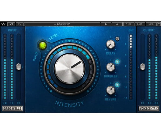Click the REVERB label
The width and height of the screenshot is (161, 134).
pyautogui.click(x=111, y=99)
